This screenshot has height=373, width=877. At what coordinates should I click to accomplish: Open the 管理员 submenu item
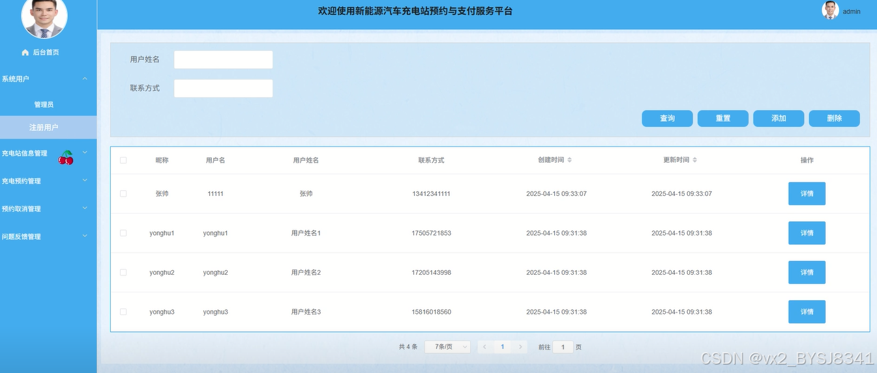44,105
